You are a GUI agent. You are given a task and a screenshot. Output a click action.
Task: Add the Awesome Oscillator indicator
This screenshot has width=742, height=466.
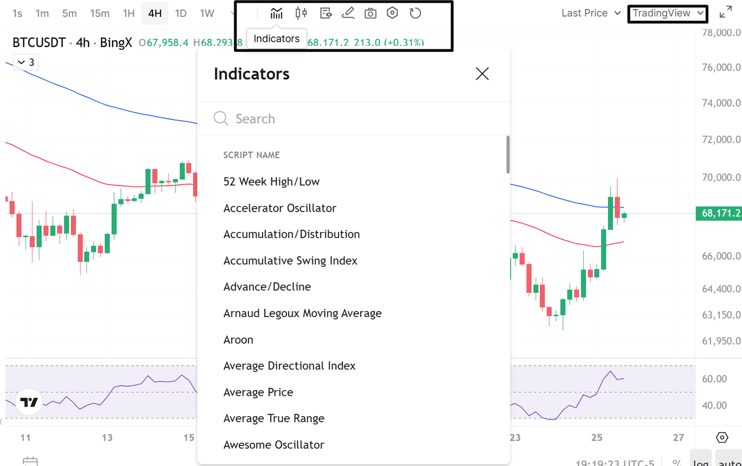pos(274,445)
